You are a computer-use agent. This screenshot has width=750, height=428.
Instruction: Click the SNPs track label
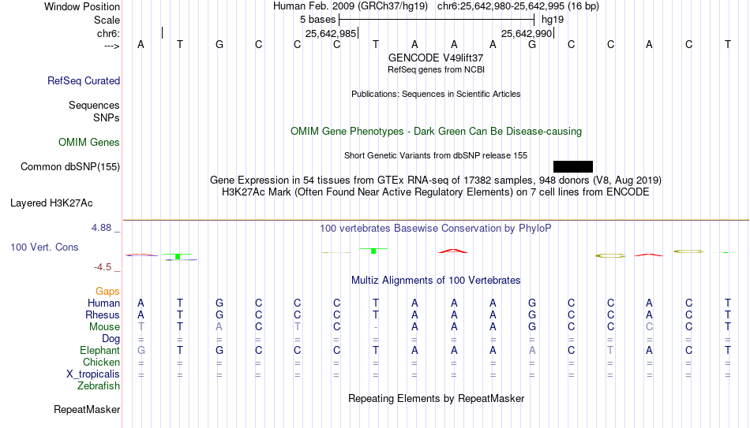point(107,117)
